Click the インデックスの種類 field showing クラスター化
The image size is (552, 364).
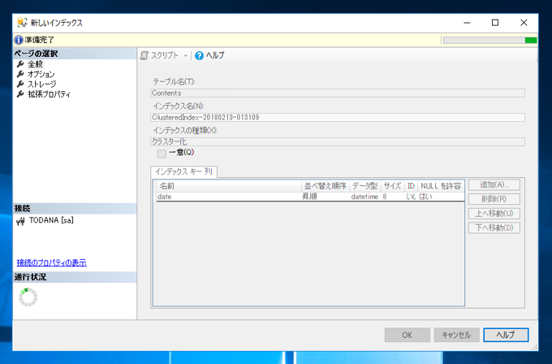click(338, 141)
